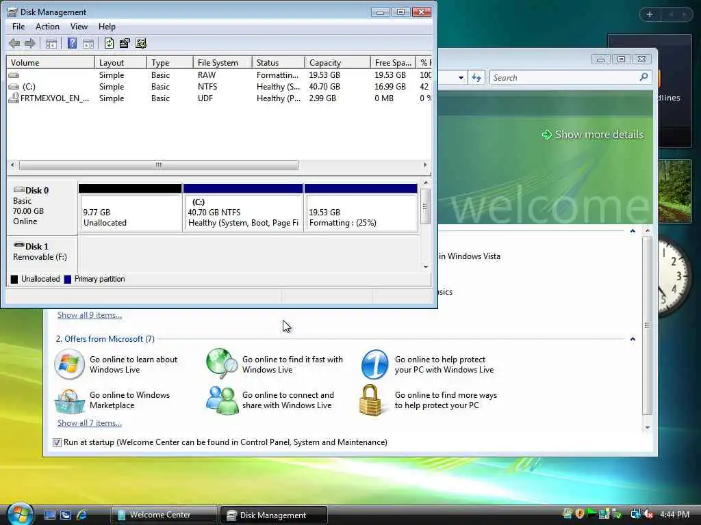Switch to Welcome Center taskbar button
The height and width of the screenshot is (525, 701).
[x=164, y=515]
